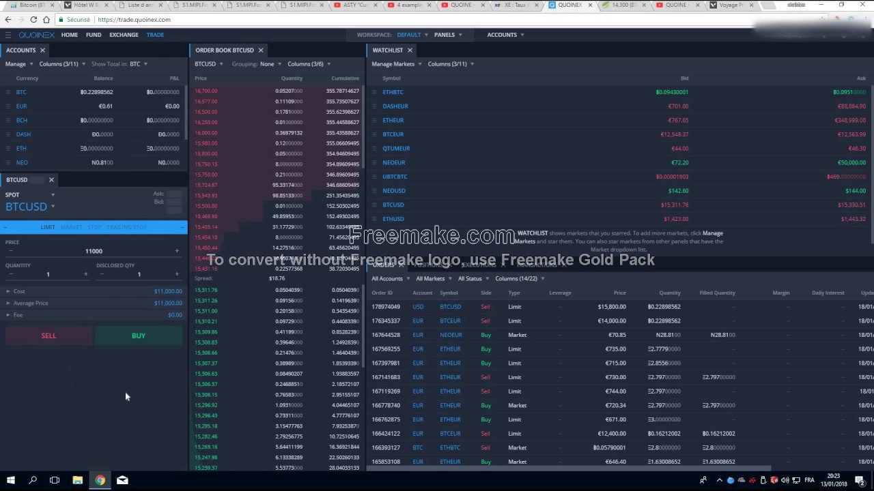The height and width of the screenshot is (491, 874).
Task: Open the Columns (14/22) dropdown in Orders
Action: 520,279
